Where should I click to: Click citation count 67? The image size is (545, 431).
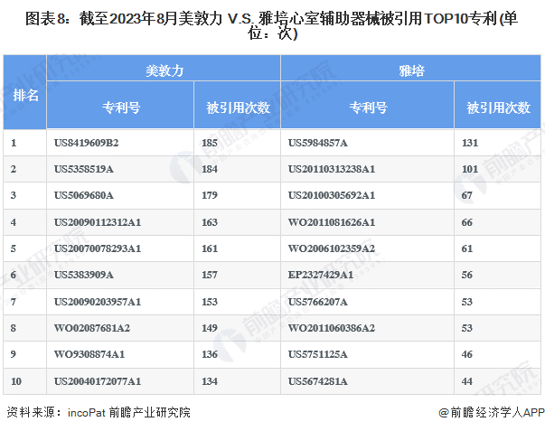(466, 195)
